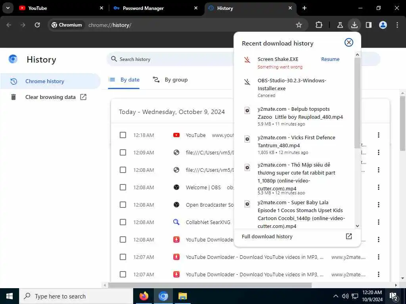Select the History tab
406x304 pixels.
click(250, 8)
